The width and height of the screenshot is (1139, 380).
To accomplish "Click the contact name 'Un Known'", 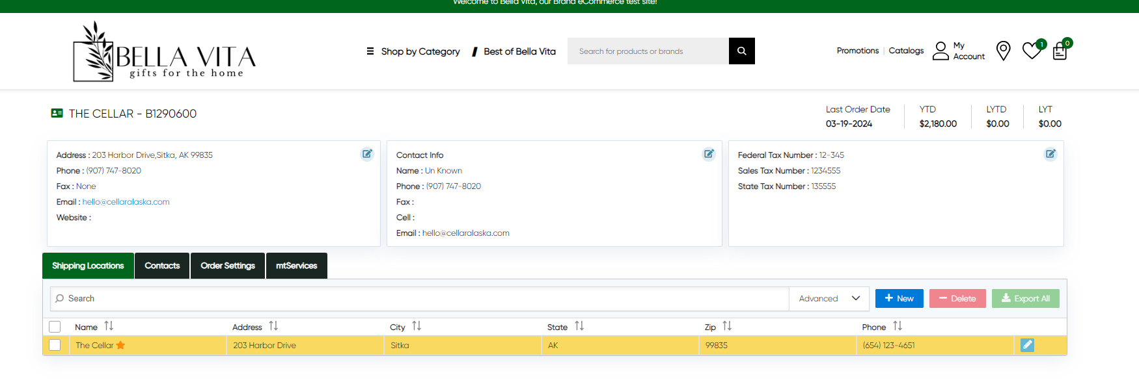I will click(444, 171).
